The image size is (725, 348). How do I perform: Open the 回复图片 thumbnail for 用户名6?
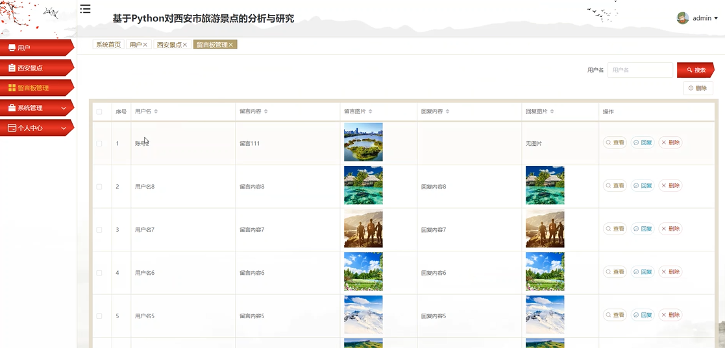coord(545,272)
